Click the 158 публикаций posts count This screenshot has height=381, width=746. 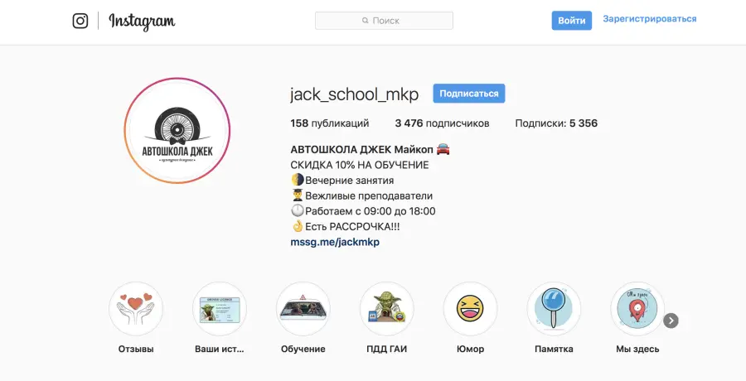(x=330, y=123)
